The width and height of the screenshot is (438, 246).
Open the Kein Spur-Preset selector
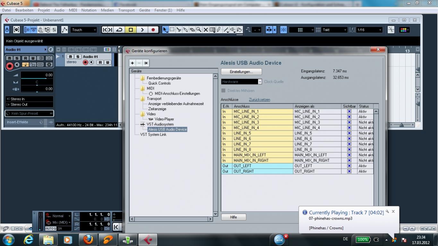(x=29, y=114)
